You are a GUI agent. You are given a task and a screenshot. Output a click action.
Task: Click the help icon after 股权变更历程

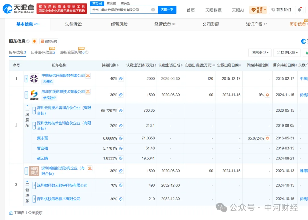pos(87,52)
